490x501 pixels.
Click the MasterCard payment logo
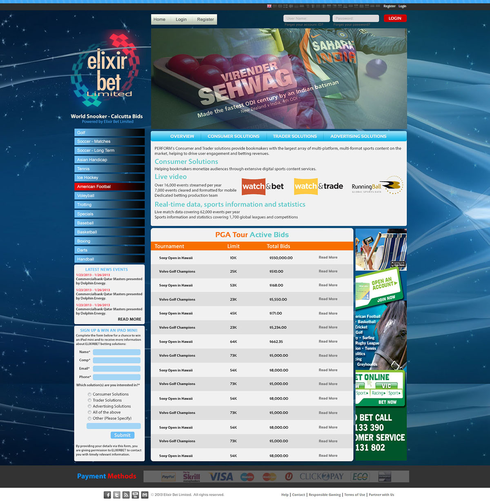point(269,477)
